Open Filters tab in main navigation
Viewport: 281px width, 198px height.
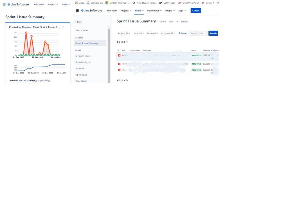click(x=139, y=11)
